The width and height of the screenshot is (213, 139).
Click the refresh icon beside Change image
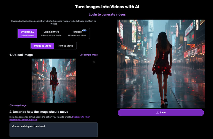pyautogui.click(x=11, y=105)
